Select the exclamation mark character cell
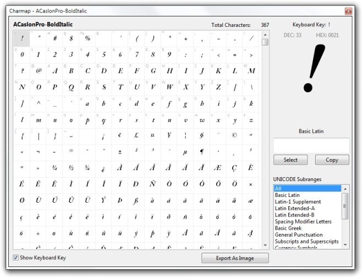363x278 pixels. (22, 38)
